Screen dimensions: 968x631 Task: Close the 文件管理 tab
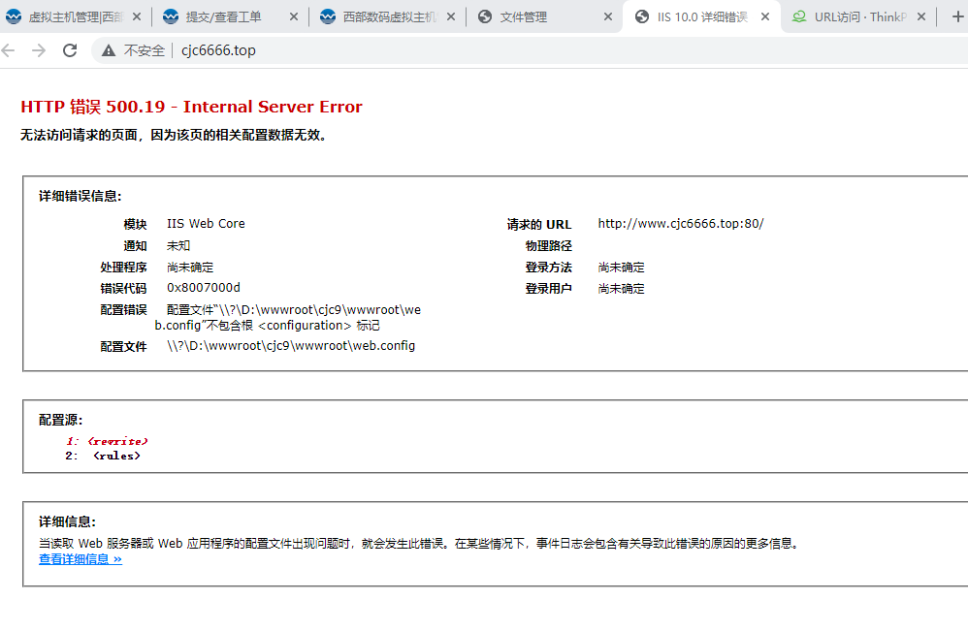(x=608, y=16)
